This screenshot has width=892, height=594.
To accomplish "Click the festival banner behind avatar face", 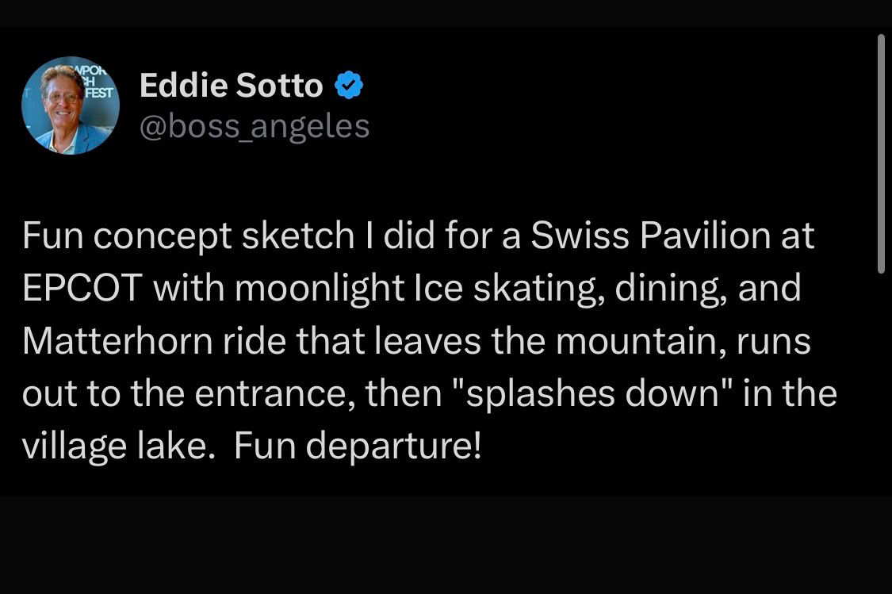I will pos(95,79).
